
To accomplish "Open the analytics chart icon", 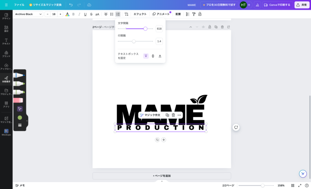I will point(257,5).
